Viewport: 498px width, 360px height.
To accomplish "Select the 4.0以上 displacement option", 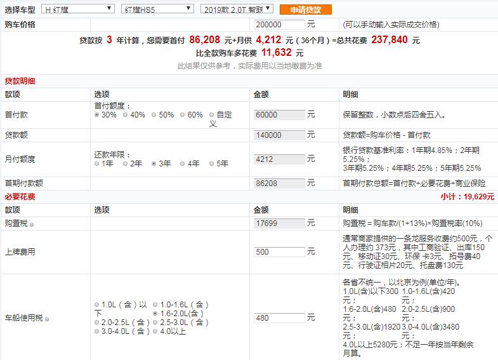I will pos(155,331).
